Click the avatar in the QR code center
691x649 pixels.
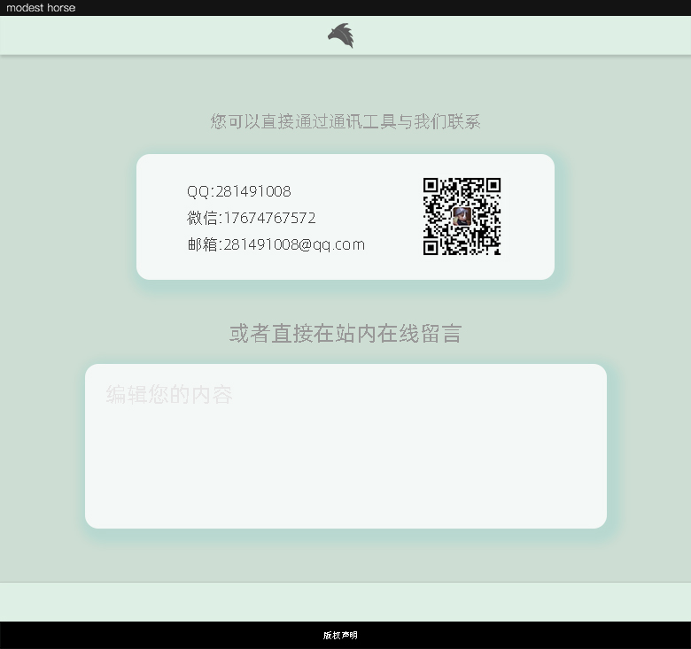pyautogui.click(x=462, y=217)
